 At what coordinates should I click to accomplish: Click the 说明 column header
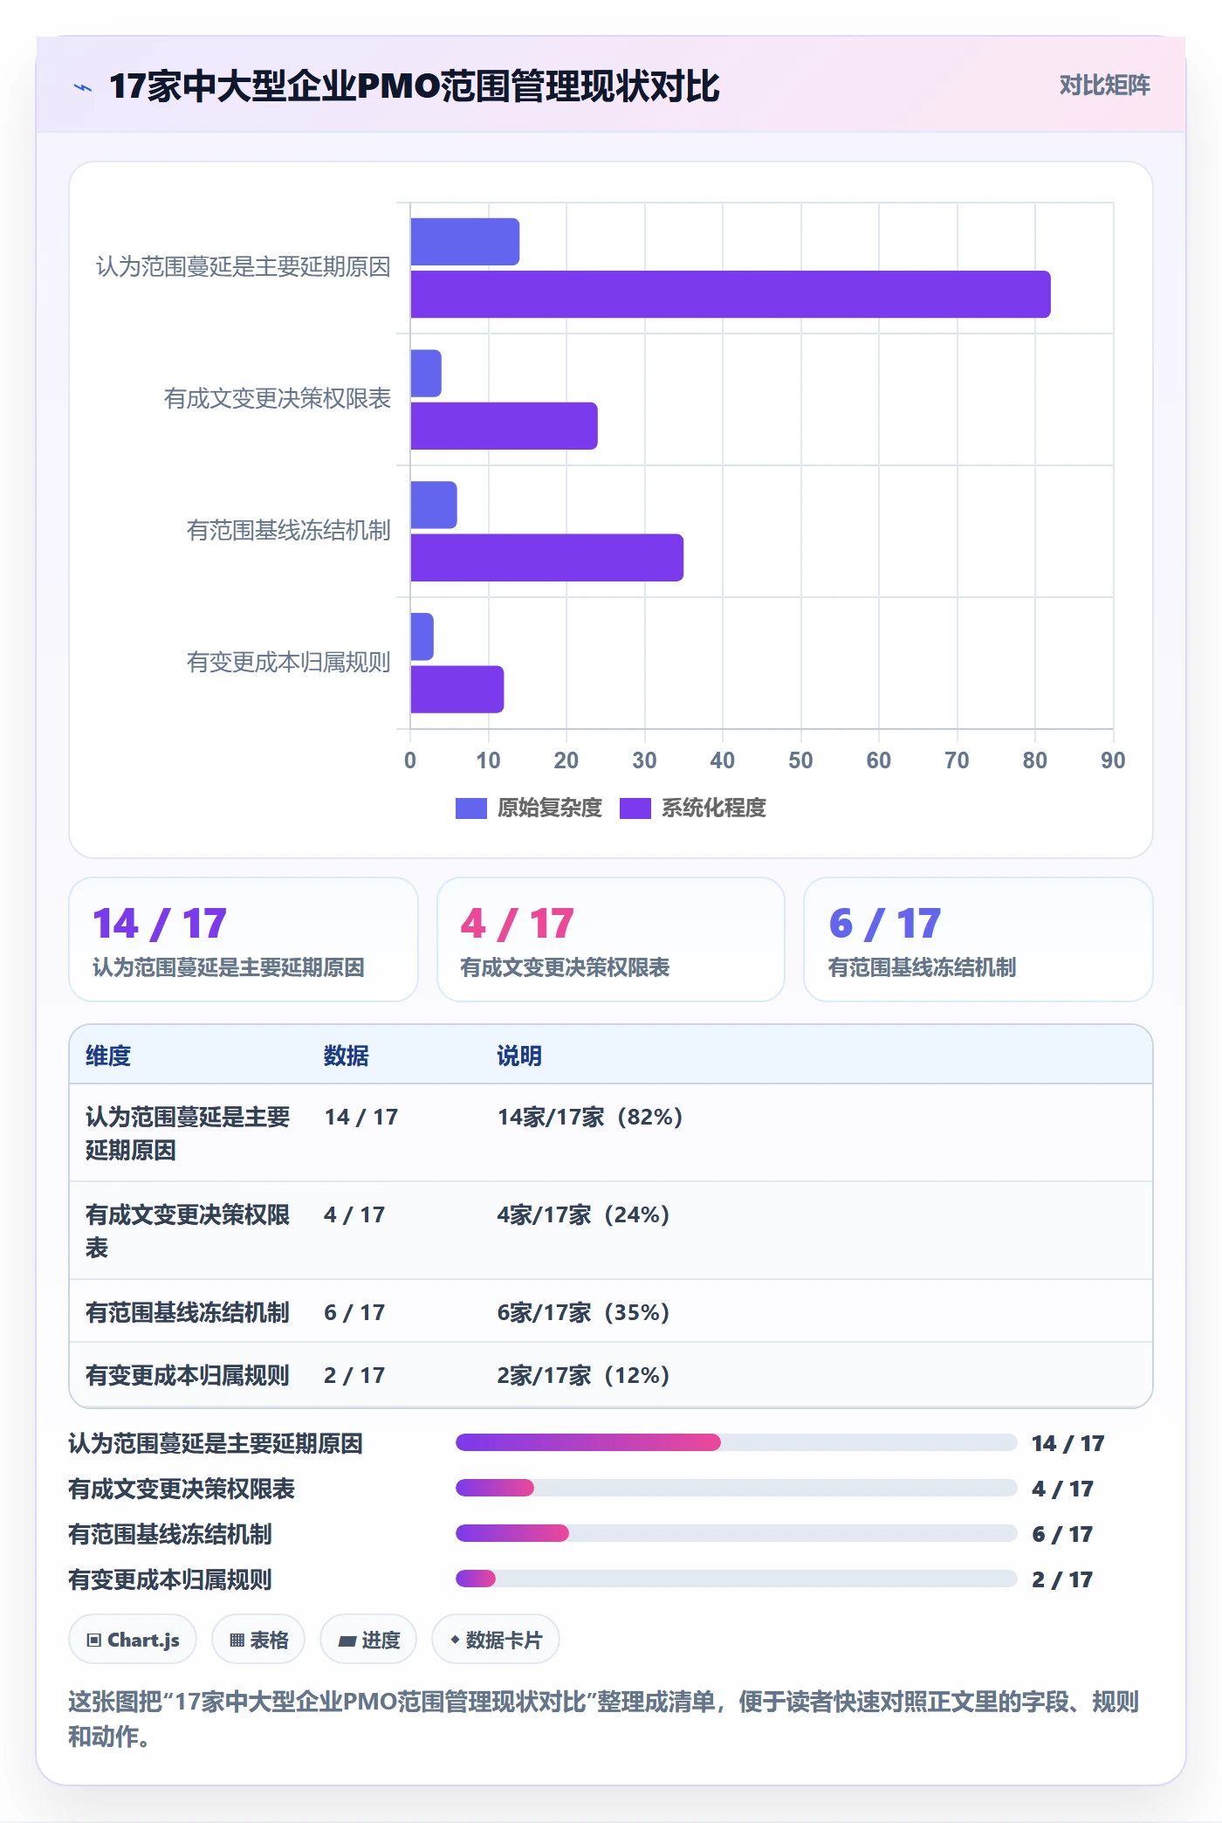coord(519,1056)
